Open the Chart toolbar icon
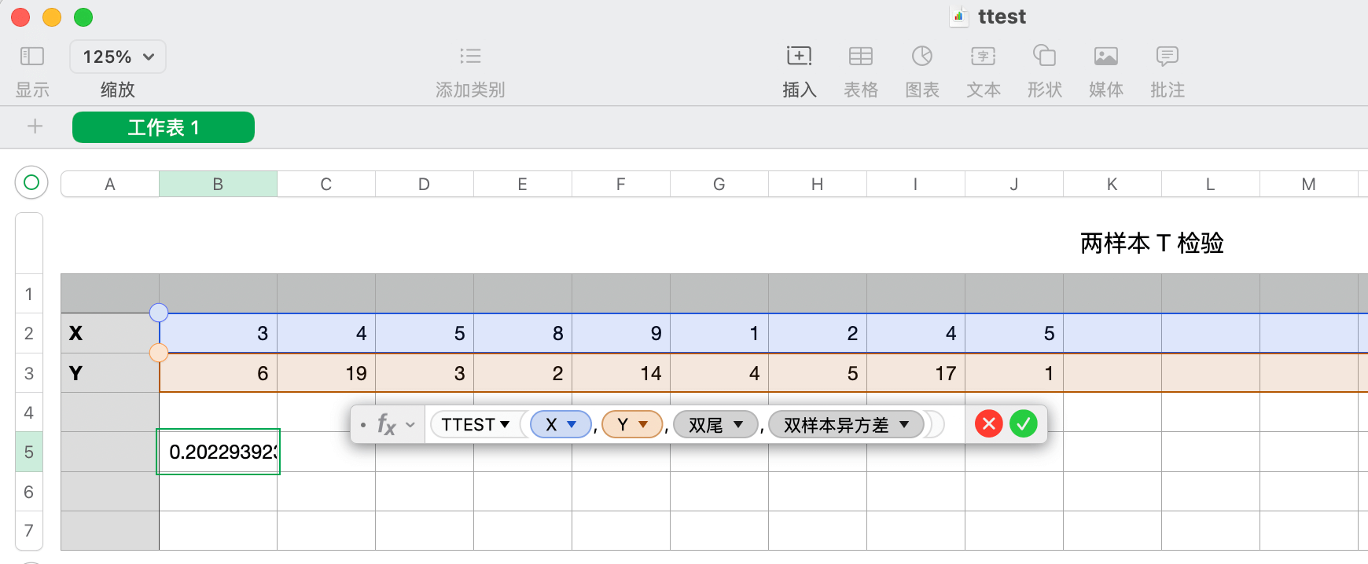The width and height of the screenshot is (1368, 564). tap(921, 57)
